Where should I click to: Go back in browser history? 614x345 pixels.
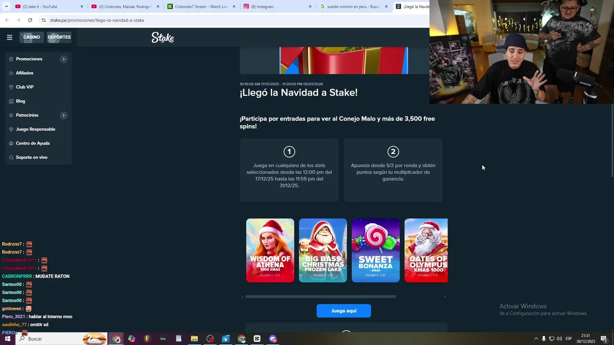click(x=7, y=20)
